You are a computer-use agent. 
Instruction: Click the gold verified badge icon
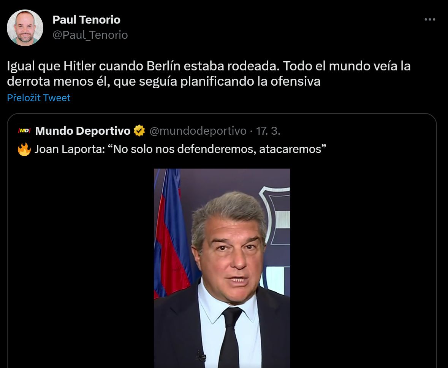click(139, 131)
